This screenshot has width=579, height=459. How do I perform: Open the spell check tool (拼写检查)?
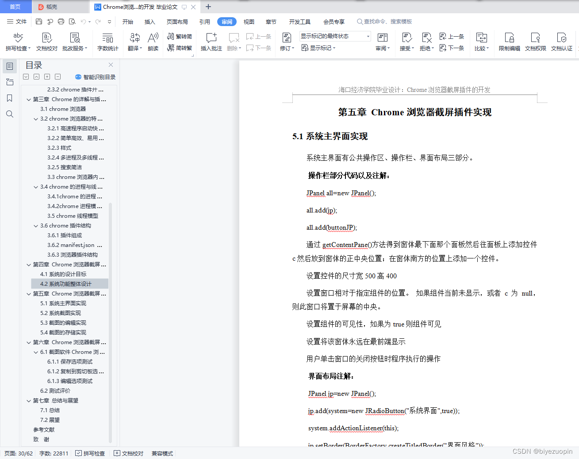pos(18,42)
